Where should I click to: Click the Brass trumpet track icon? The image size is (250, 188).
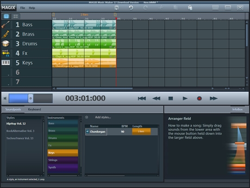(x=6, y=34)
